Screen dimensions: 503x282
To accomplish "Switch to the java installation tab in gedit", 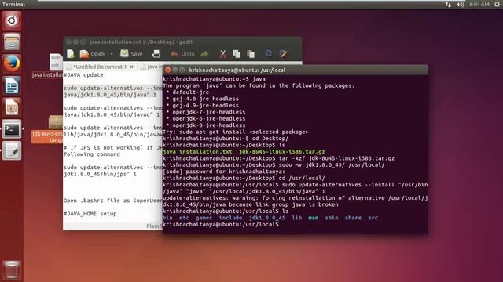I will (152, 67).
